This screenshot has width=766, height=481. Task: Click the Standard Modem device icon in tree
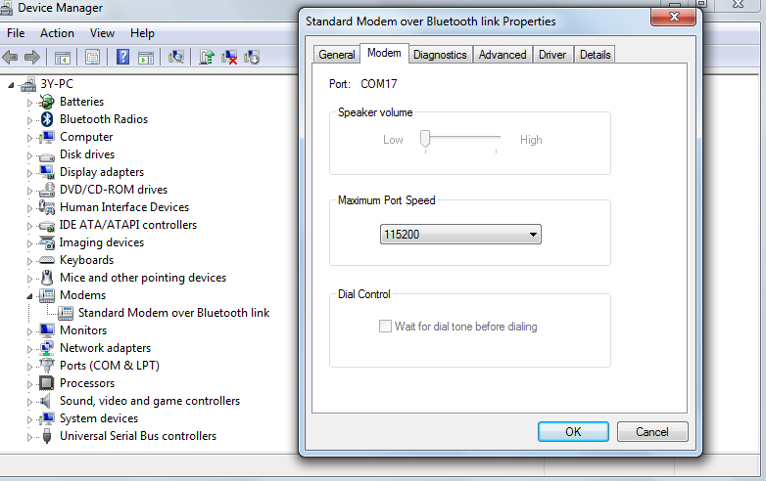66,313
